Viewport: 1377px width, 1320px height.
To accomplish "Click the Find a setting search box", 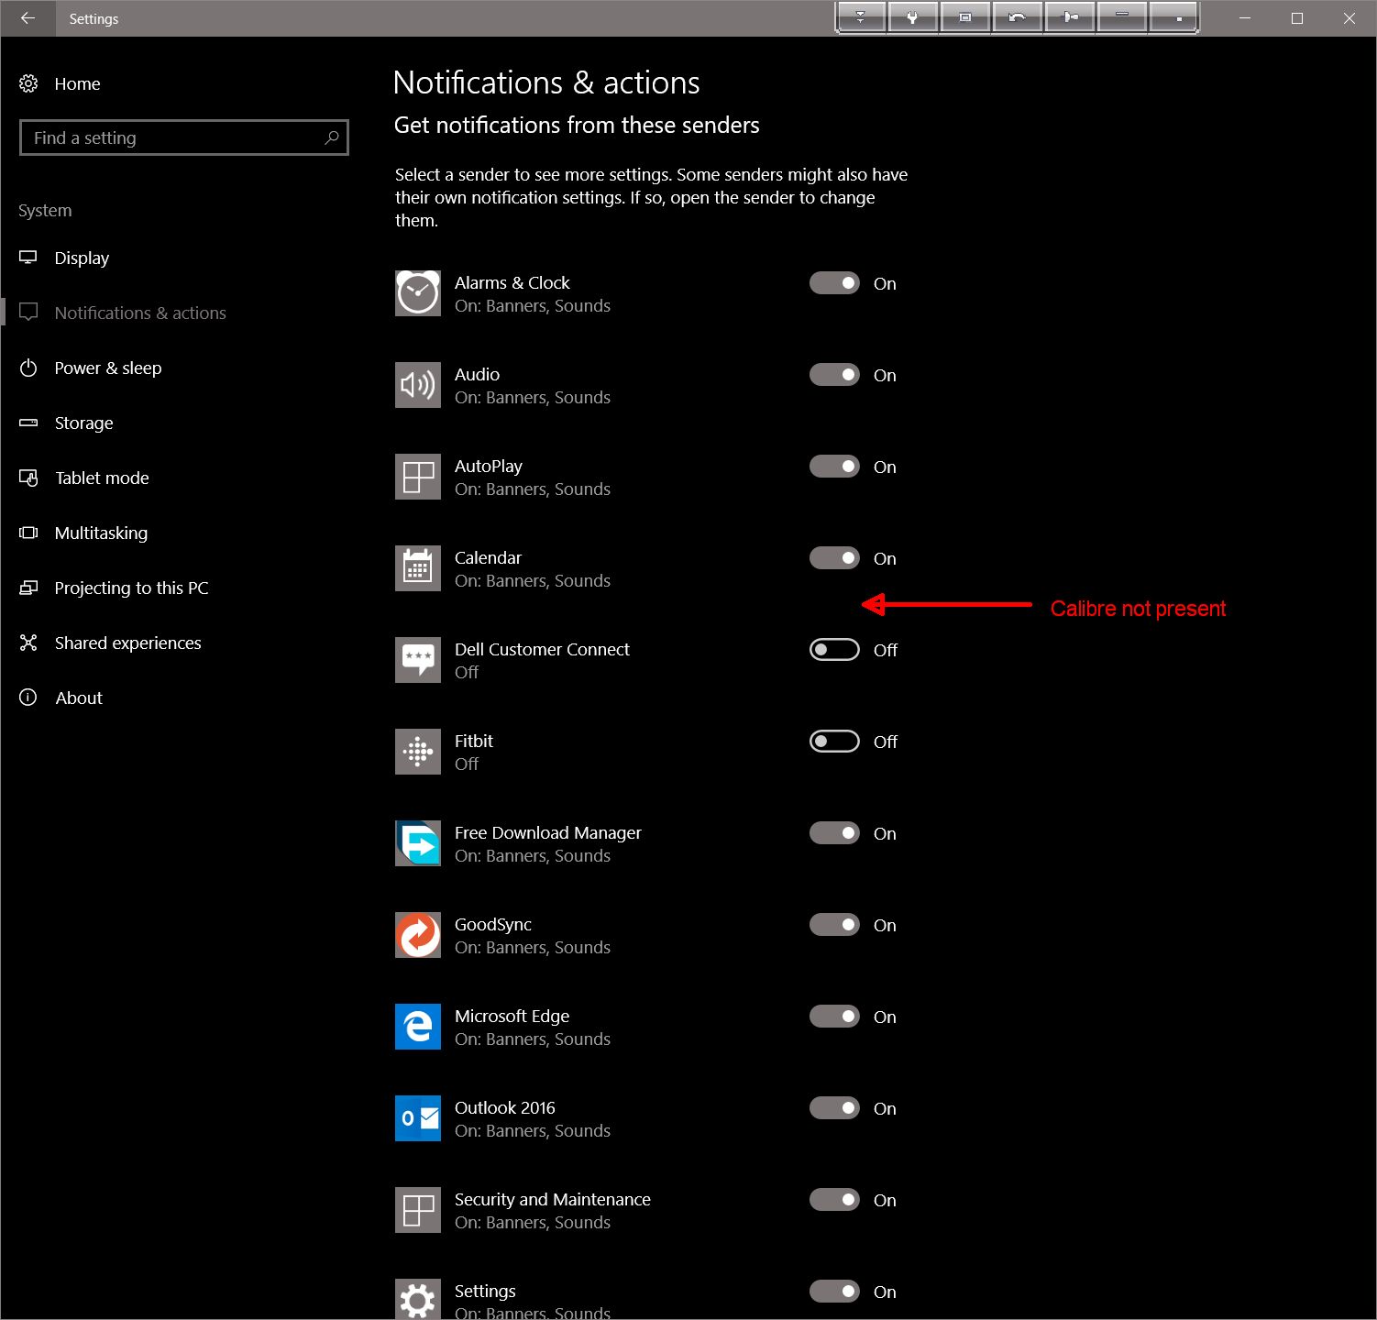I will point(174,137).
